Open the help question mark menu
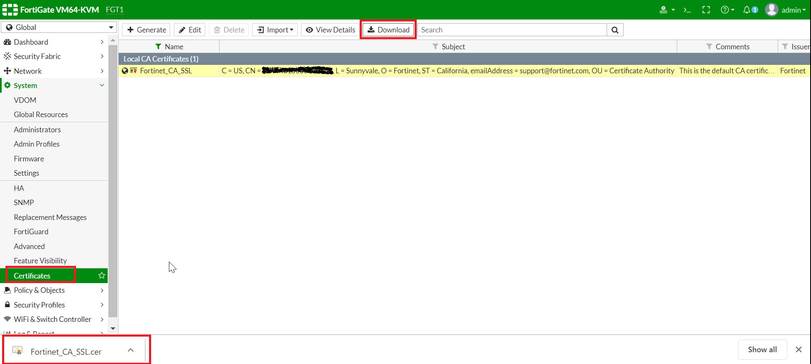Screen dimensions: 811x364 pos(727,10)
